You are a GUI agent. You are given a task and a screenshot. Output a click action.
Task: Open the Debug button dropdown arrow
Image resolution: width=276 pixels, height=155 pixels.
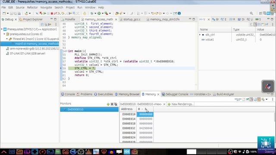tap(95, 13)
